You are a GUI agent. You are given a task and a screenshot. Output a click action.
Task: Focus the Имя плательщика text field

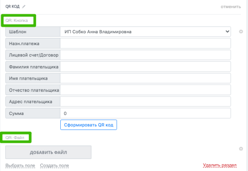pos(145,78)
